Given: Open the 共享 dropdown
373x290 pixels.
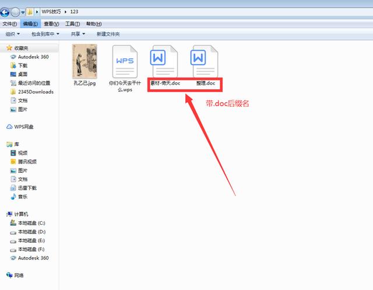Looking at the screenshot, I should [78, 34].
